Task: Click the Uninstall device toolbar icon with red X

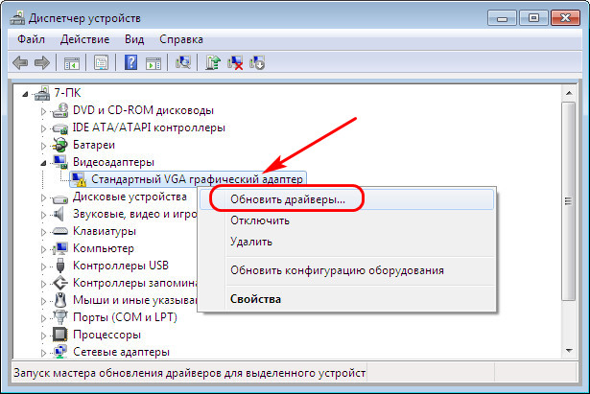Action: click(x=235, y=62)
